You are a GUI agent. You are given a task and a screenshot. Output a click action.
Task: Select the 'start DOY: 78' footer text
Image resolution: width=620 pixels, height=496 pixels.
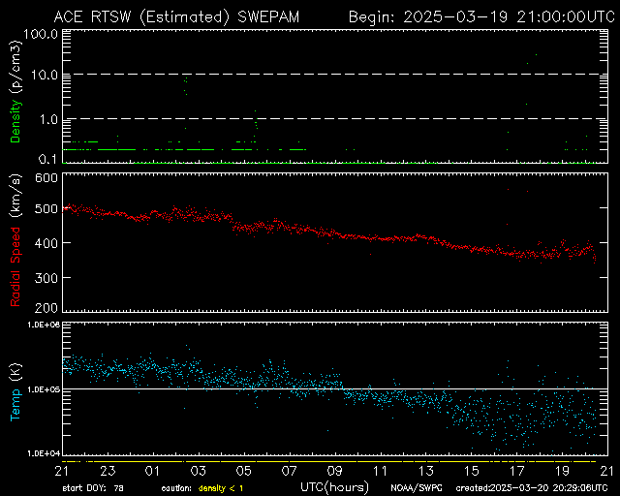[93, 488]
